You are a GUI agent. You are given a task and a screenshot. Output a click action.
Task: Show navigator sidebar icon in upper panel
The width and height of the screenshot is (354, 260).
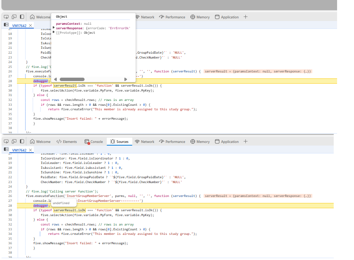pos(6,25)
